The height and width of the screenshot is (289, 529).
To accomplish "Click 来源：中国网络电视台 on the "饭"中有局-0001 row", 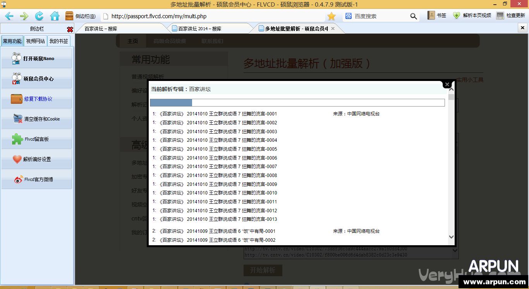I will [x=356, y=231].
